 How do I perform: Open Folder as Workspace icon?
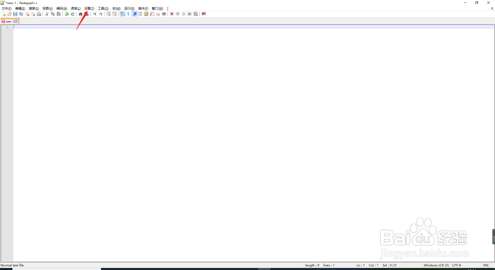coord(158,14)
